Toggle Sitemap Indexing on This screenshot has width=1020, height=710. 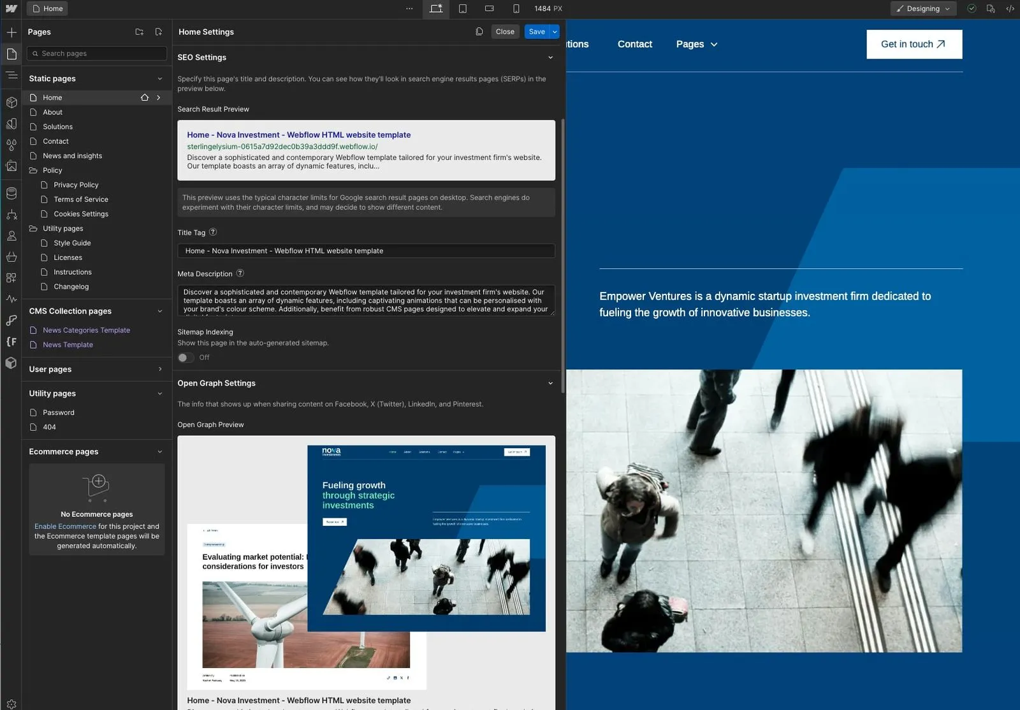click(186, 358)
